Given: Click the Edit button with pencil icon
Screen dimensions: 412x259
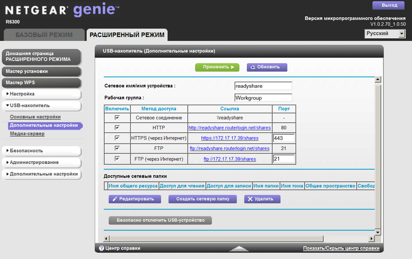Looking at the screenshot, I should click(133, 199).
